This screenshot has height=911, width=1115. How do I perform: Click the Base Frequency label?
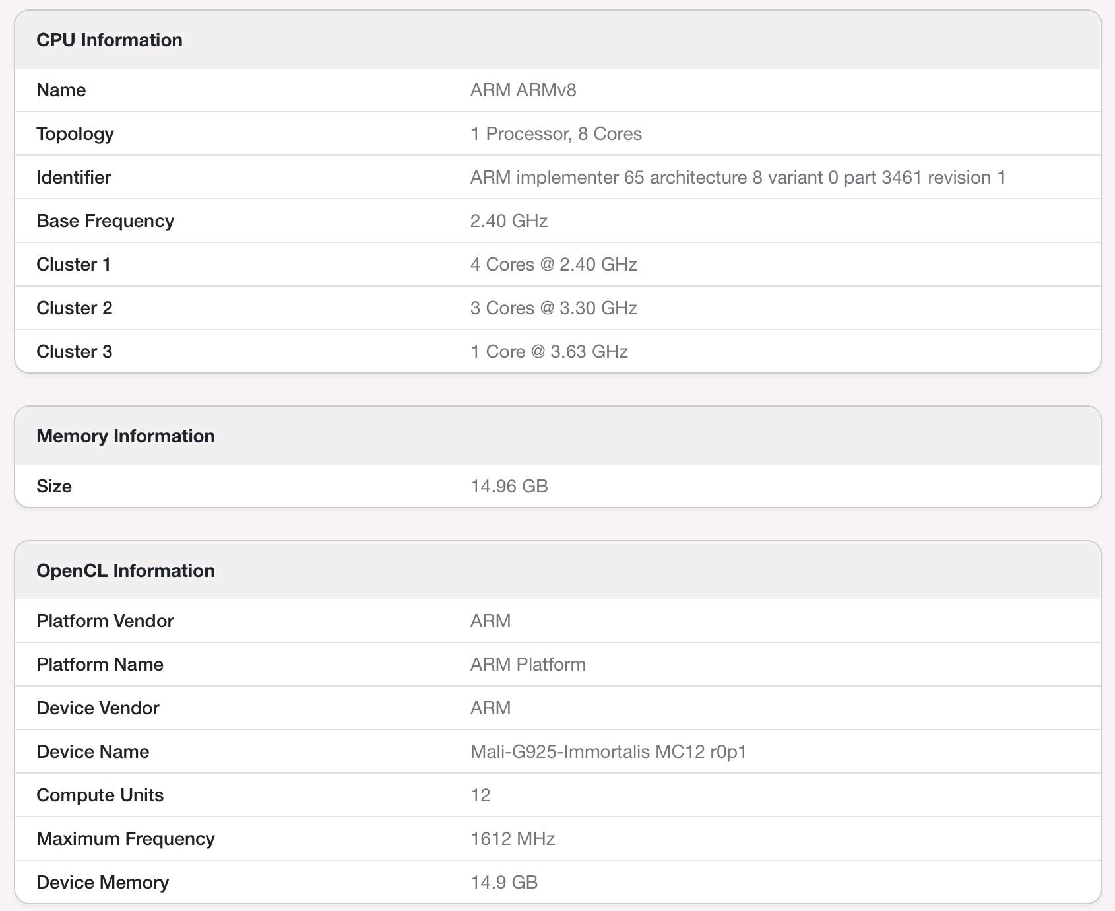click(106, 220)
